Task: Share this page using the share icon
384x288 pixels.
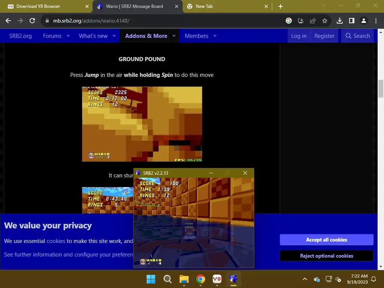Action: (313, 21)
